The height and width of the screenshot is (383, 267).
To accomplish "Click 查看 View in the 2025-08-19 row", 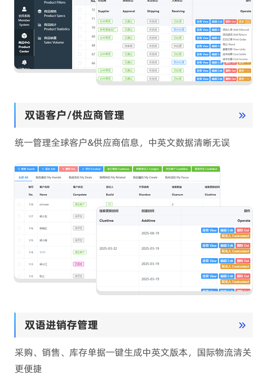I will point(209,230).
